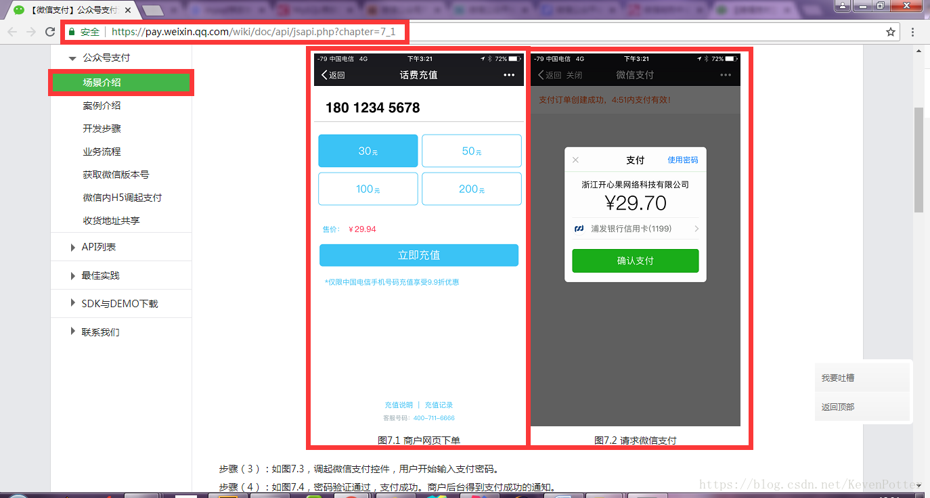Open the 获取微信版本号 sidebar item
Screen dimensions: 930x498
116,175
